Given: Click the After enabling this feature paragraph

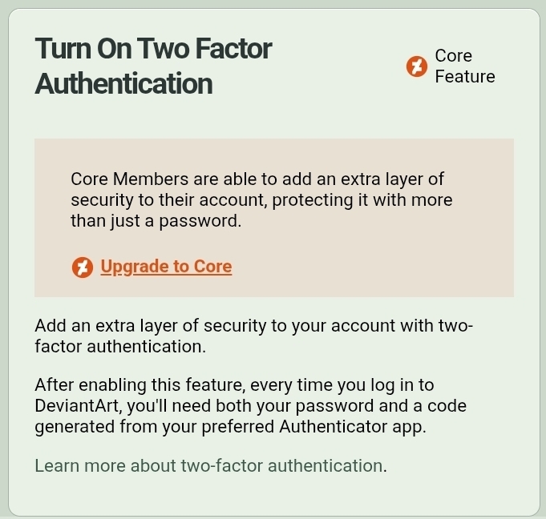Looking at the screenshot, I should coord(251,406).
